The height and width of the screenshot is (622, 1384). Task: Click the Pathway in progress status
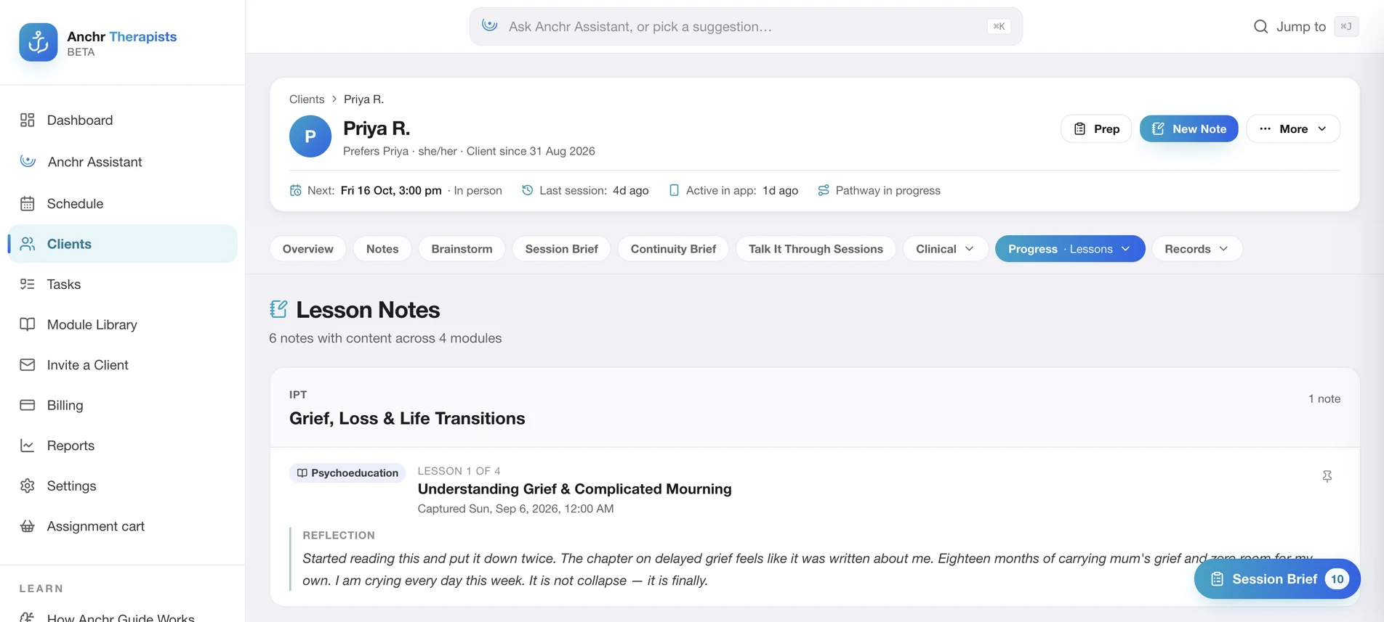[879, 190]
